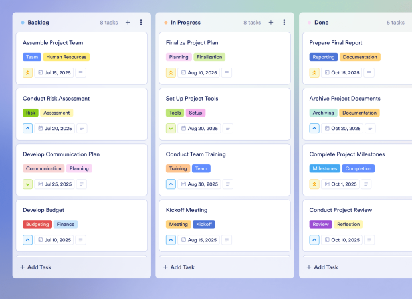Open the Jul 20, 2025 date picker
This screenshot has width=412, height=299.
[x=54, y=129]
